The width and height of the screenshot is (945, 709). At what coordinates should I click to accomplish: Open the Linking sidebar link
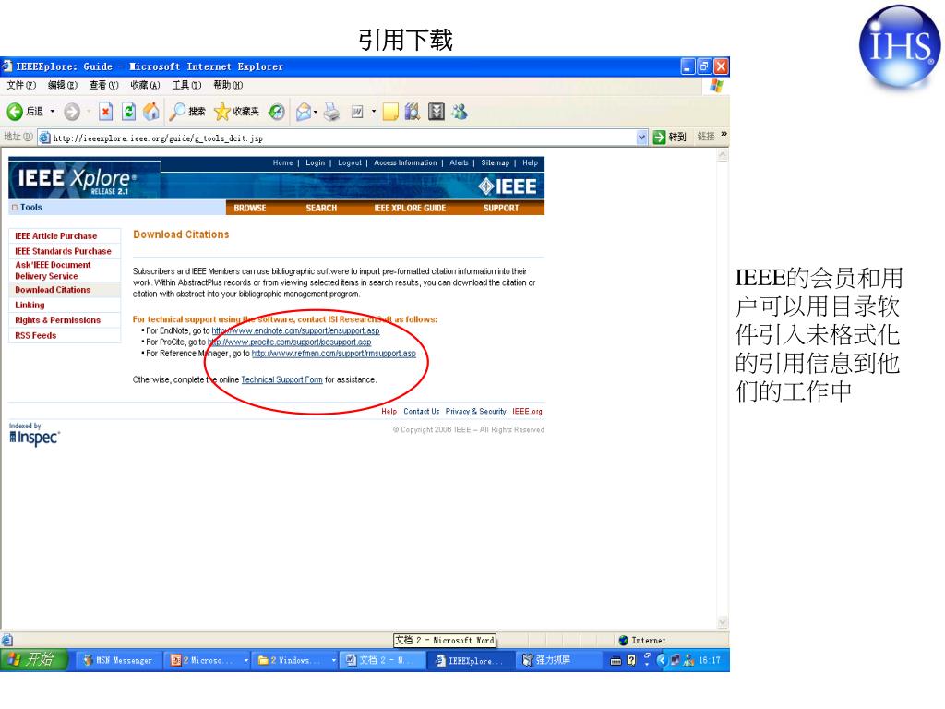pyautogui.click(x=30, y=306)
